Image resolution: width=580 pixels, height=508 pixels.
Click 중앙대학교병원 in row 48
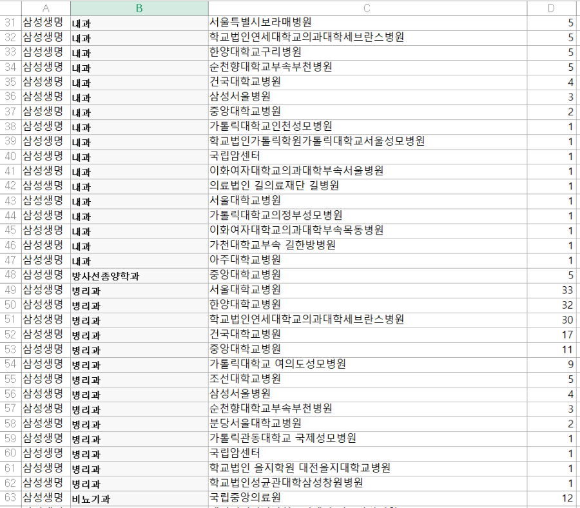click(x=367, y=276)
